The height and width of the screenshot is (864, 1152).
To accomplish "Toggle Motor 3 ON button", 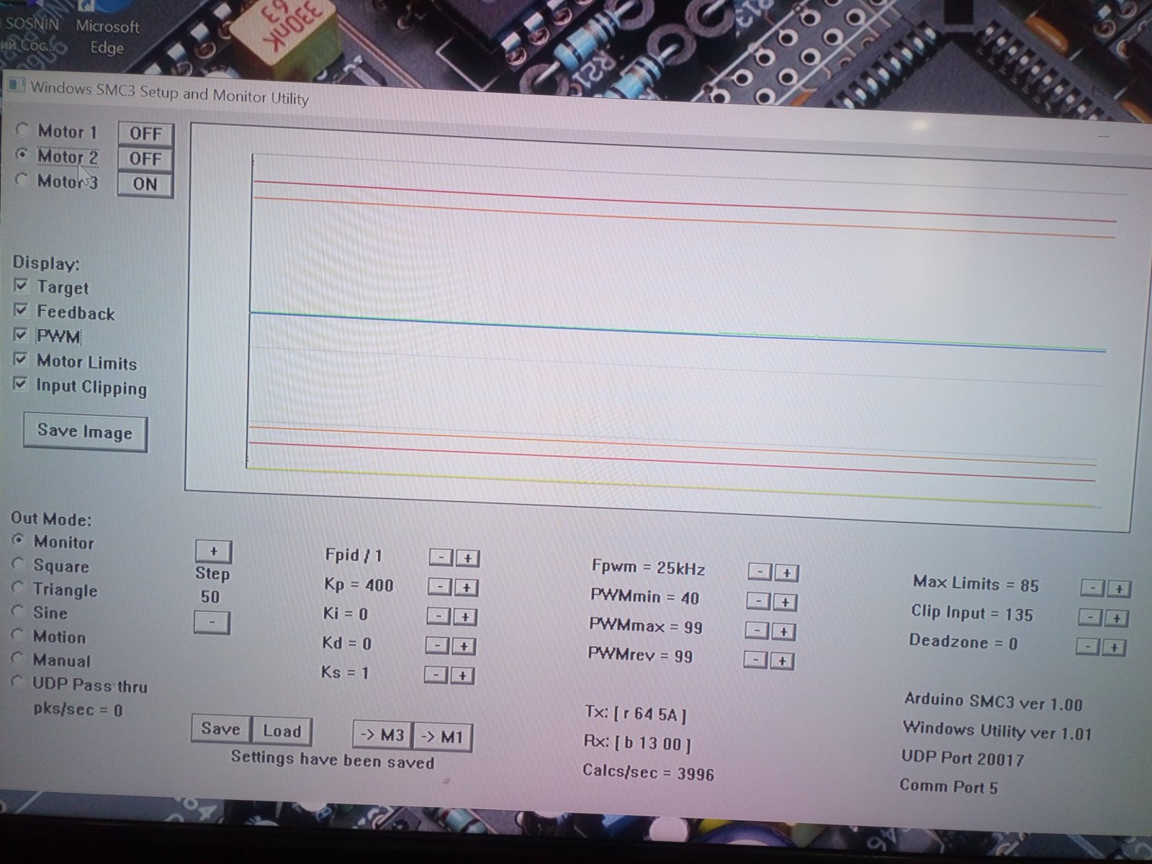I will pos(145,184).
